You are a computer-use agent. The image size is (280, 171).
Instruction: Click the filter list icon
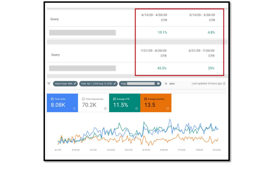coord(49,84)
